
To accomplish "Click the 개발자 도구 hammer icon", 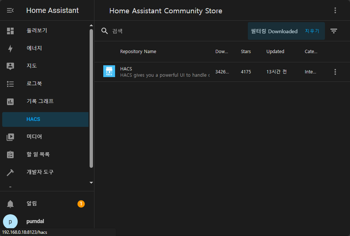I will [x=10, y=172].
